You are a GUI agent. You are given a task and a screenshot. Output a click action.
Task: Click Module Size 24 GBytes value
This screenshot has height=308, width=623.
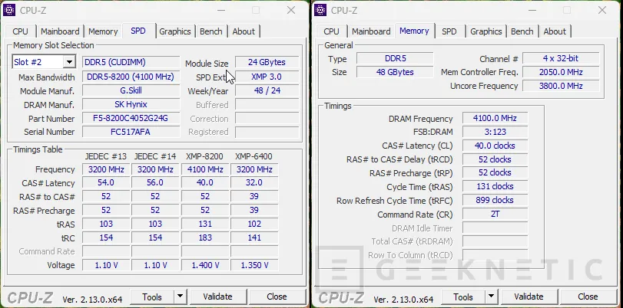pos(267,62)
